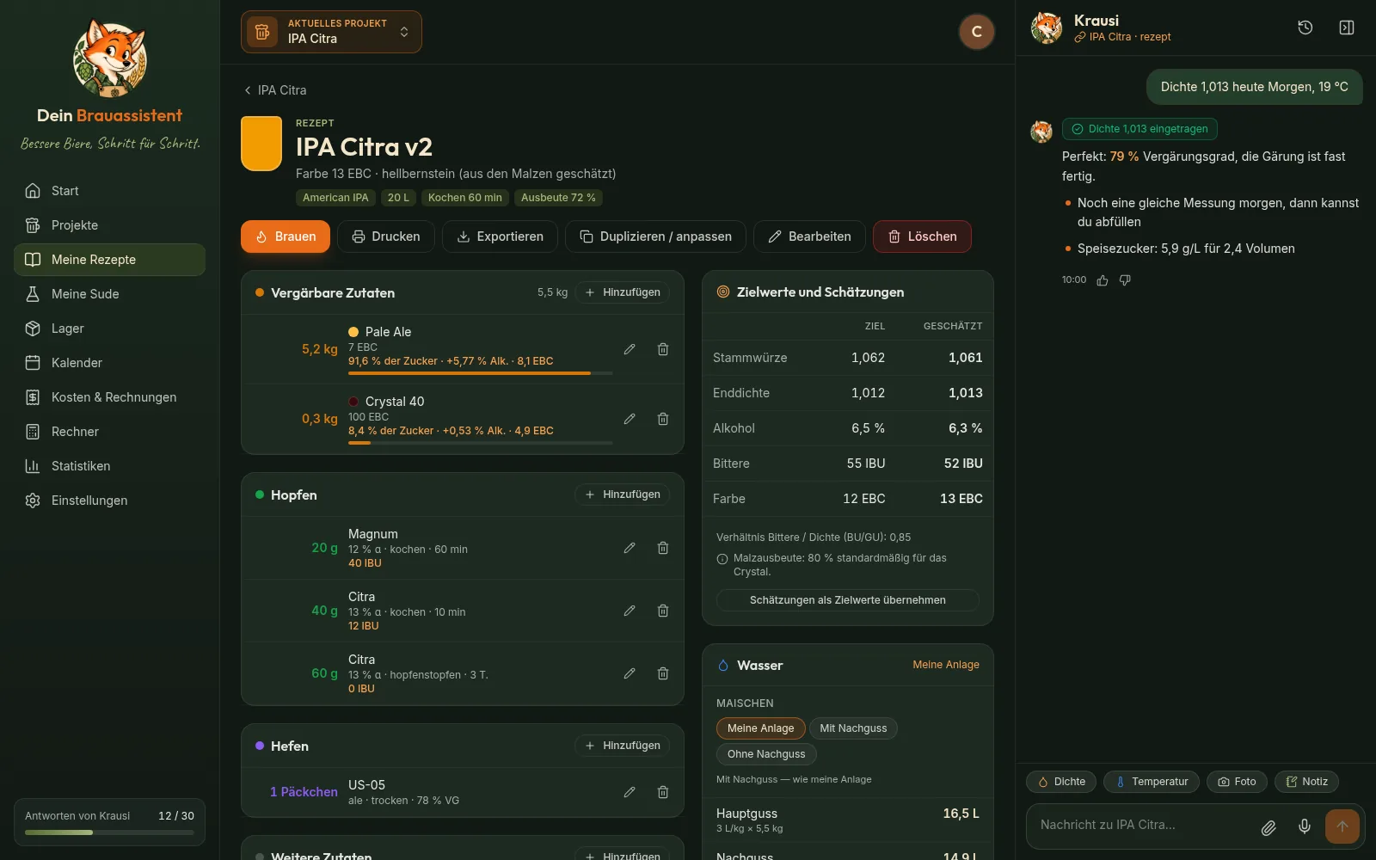This screenshot has width=1376, height=860.
Task: Click the recipe color swatch
Action: [261, 144]
